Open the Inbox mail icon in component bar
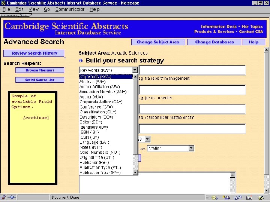 pos(226,198)
